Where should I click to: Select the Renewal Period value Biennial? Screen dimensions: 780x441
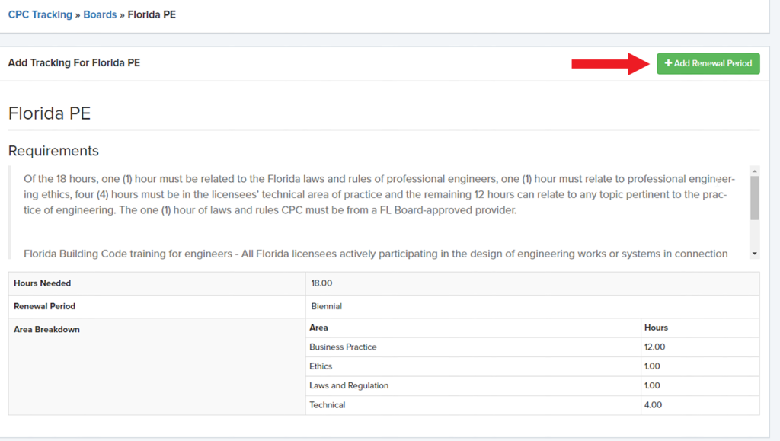coord(325,306)
